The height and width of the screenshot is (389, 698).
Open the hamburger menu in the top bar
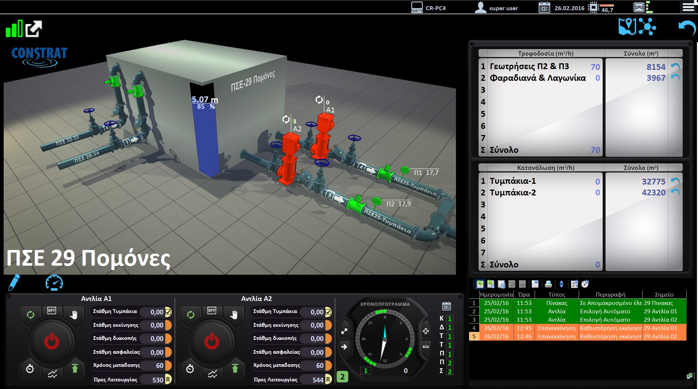(688, 7)
